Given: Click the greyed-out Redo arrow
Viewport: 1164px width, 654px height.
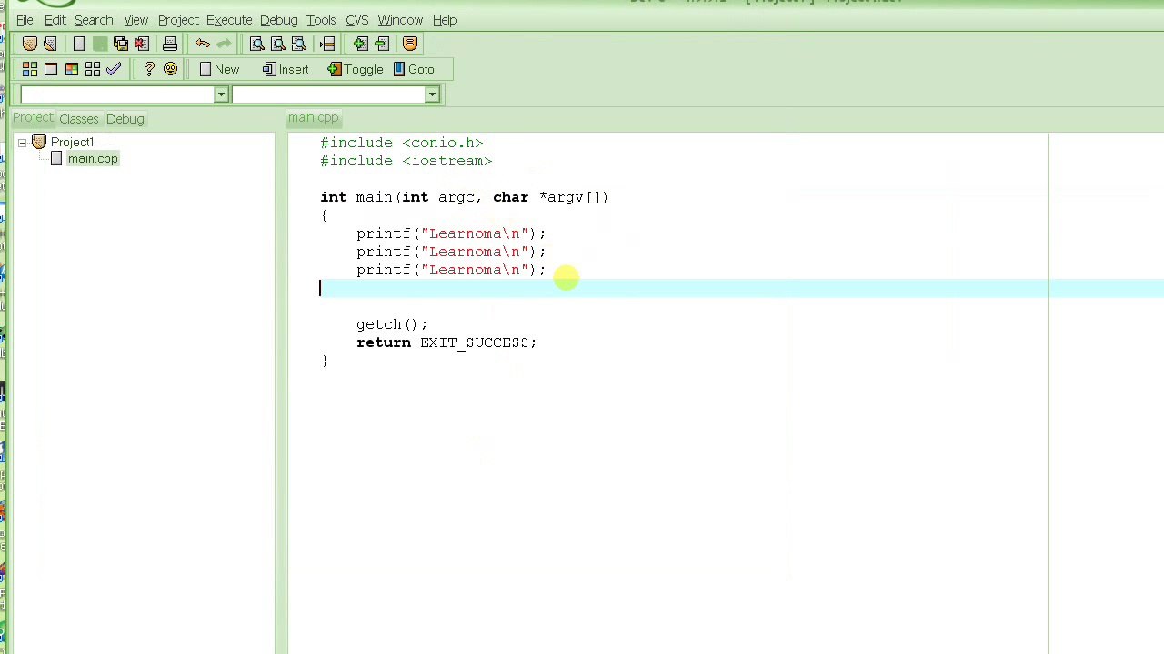Looking at the screenshot, I should pos(224,44).
